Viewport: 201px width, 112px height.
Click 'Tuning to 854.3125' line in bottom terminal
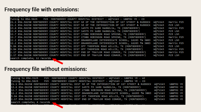(x=78, y=78)
